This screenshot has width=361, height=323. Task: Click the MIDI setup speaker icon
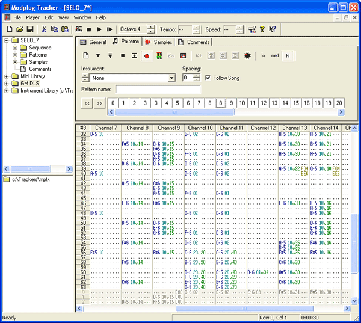tap(251, 29)
